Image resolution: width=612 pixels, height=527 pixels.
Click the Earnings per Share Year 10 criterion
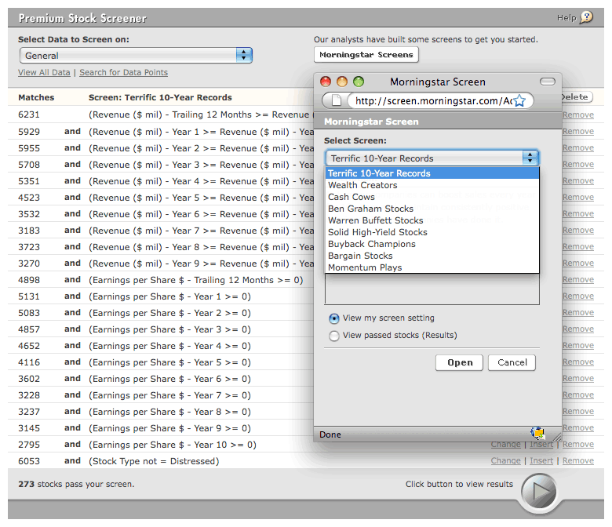[x=172, y=445]
